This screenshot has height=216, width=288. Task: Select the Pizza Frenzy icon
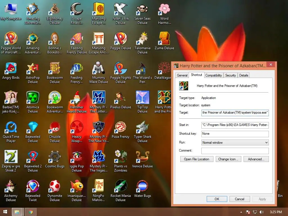point(120,127)
